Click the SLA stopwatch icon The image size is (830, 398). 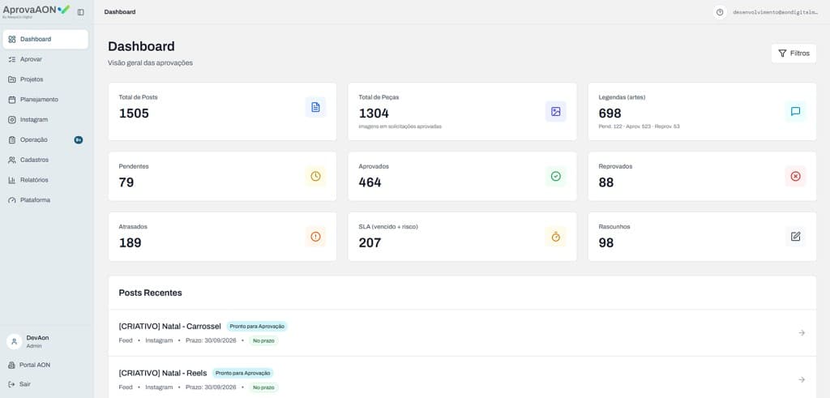(556, 237)
